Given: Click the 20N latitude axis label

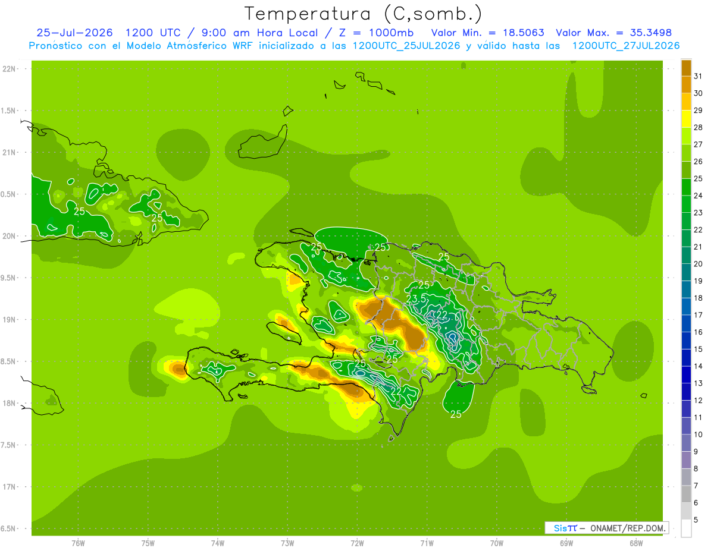Looking at the screenshot, I should point(10,236).
